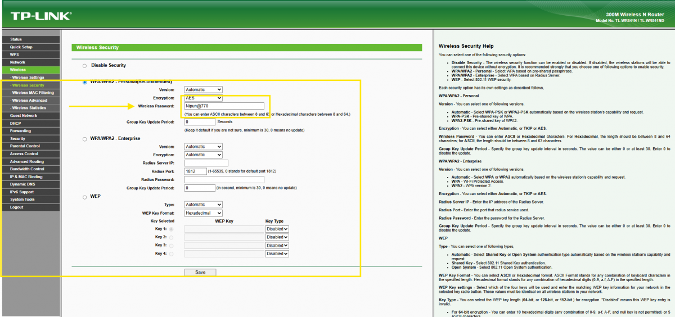Select the Wireless menu section
The image size is (675, 317).
(x=30, y=70)
